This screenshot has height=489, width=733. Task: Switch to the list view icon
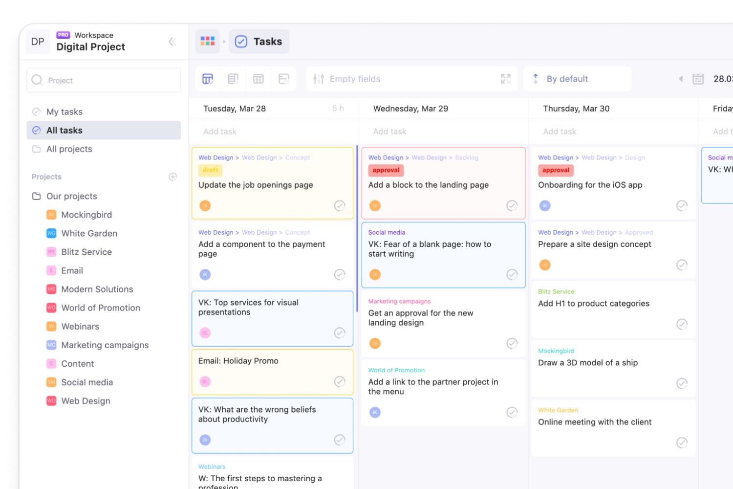pyautogui.click(x=233, y=79)
